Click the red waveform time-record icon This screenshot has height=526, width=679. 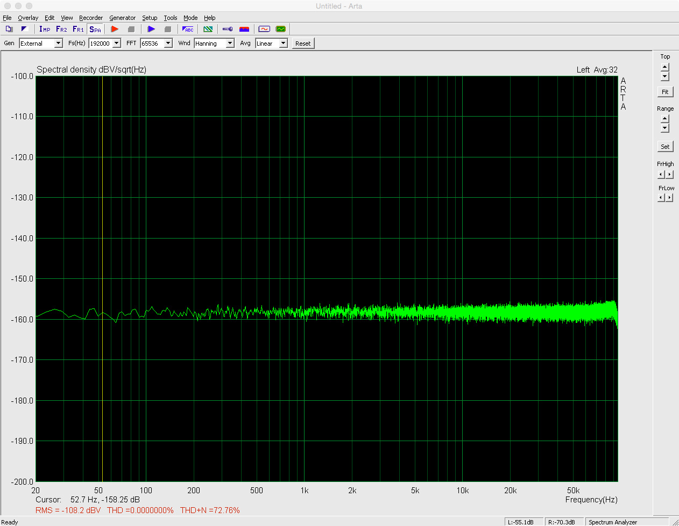point(264,29)
